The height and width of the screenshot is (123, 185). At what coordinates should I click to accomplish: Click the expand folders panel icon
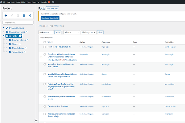[24, 15]
